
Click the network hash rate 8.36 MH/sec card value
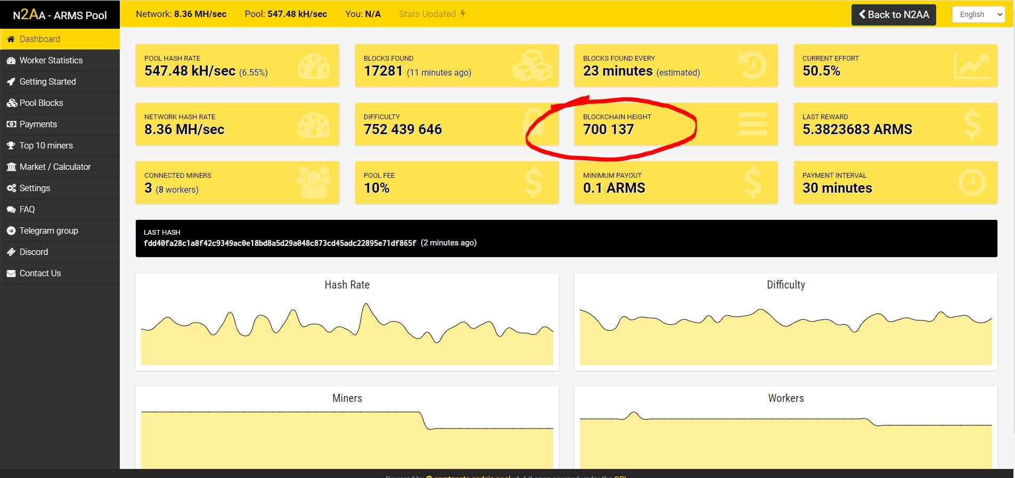tap(184, 130)
